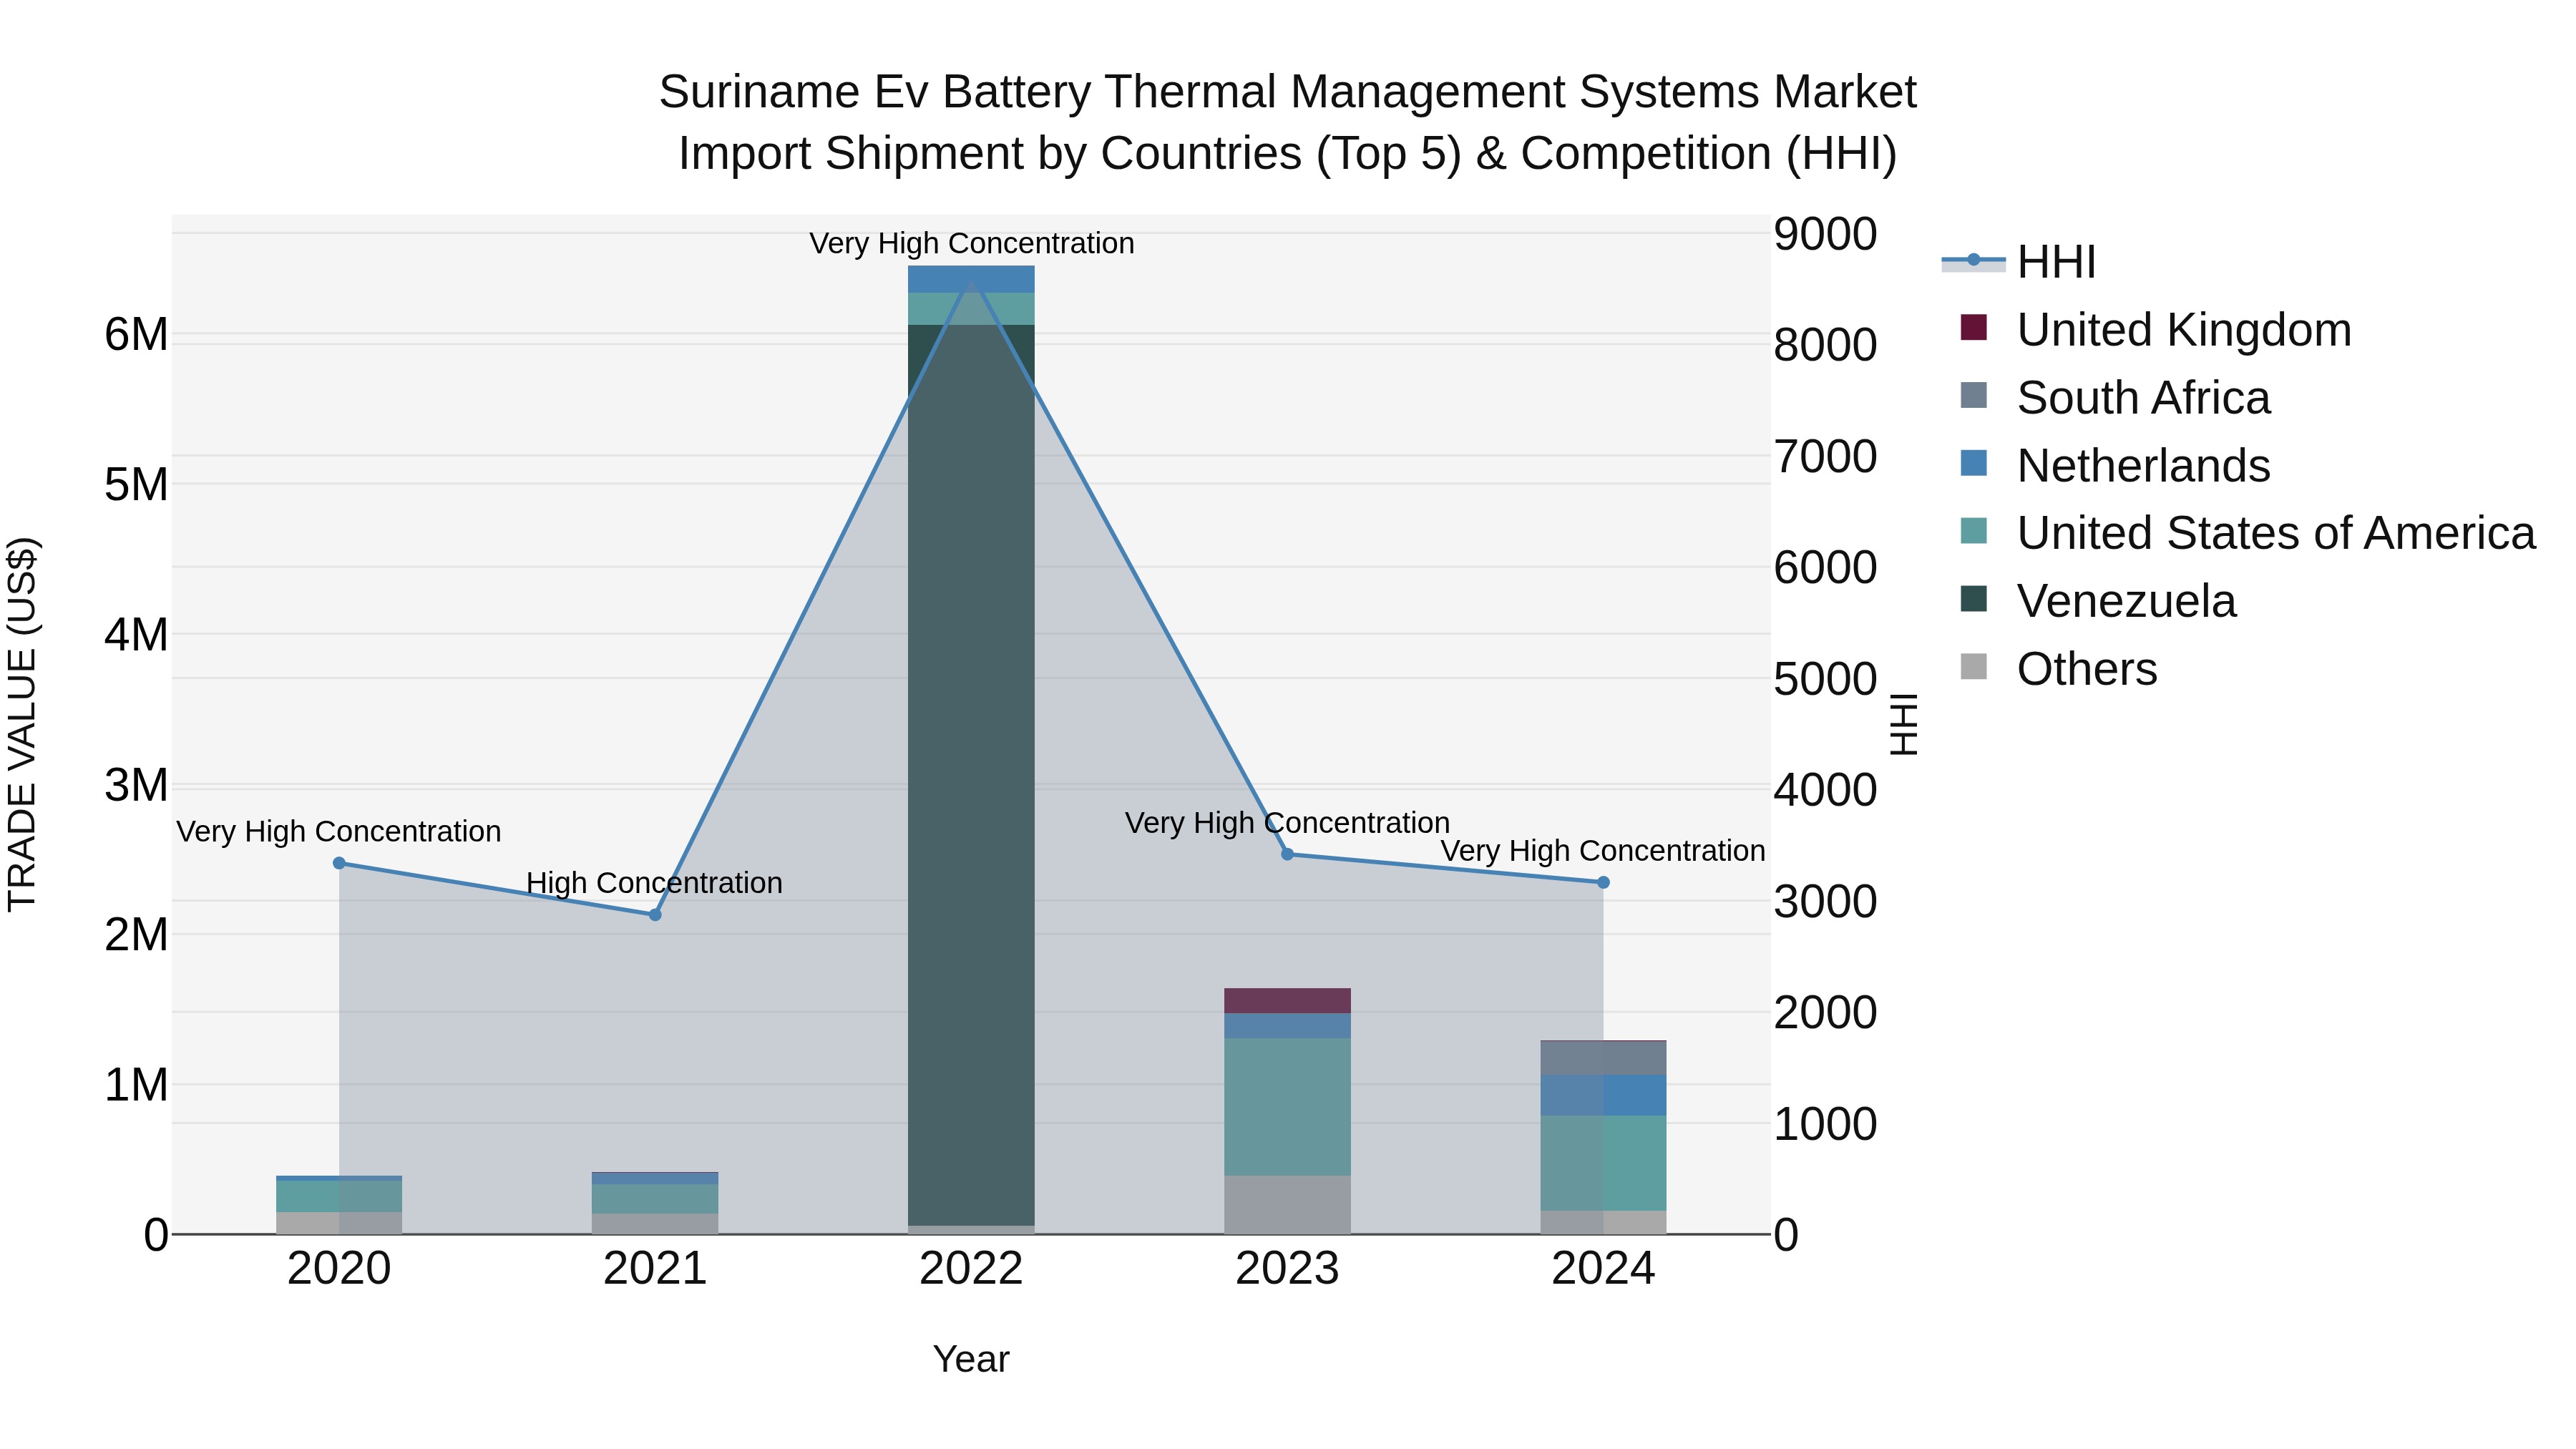Click the 2000 tick on right axis
The image size is (2576, 1449).
click(1826, 1013)
